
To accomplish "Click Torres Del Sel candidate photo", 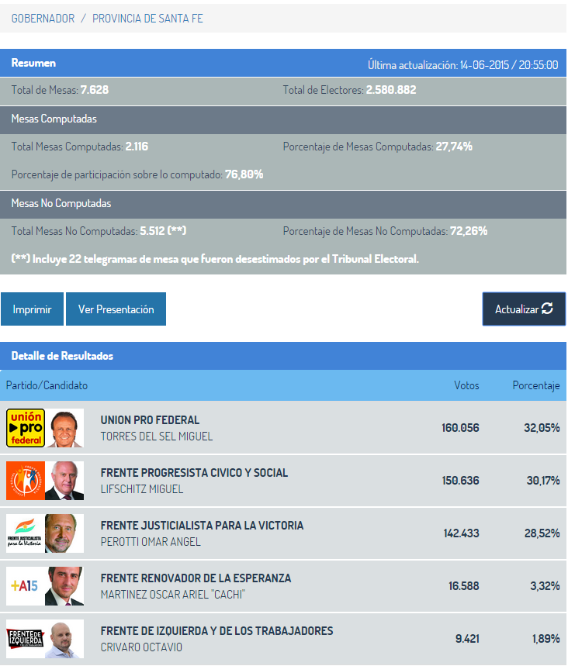I will pos(64,428).
